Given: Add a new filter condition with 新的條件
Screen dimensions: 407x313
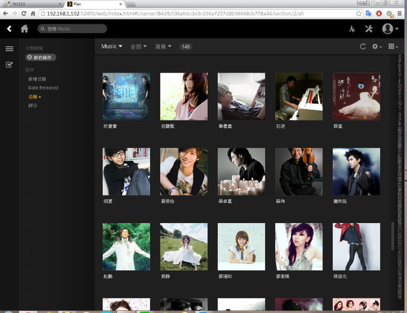Looking at the screenshot, I should pyautogui.click(x=41, y=57).
